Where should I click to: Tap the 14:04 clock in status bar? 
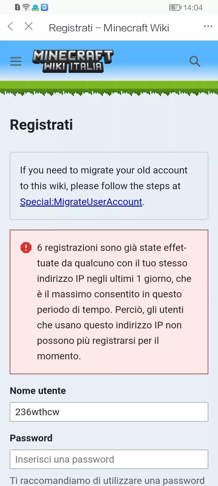coord(193,8)
